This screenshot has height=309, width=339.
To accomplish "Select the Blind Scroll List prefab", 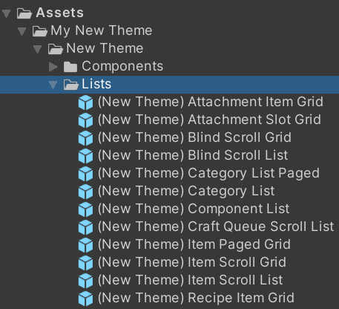I will pyautogui.click(x=193, y=155).
